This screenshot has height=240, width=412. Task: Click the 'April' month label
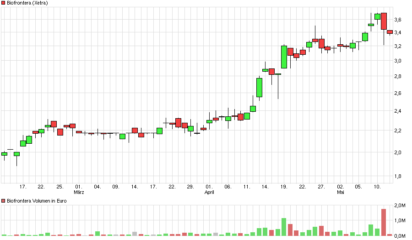click(209, 192)
